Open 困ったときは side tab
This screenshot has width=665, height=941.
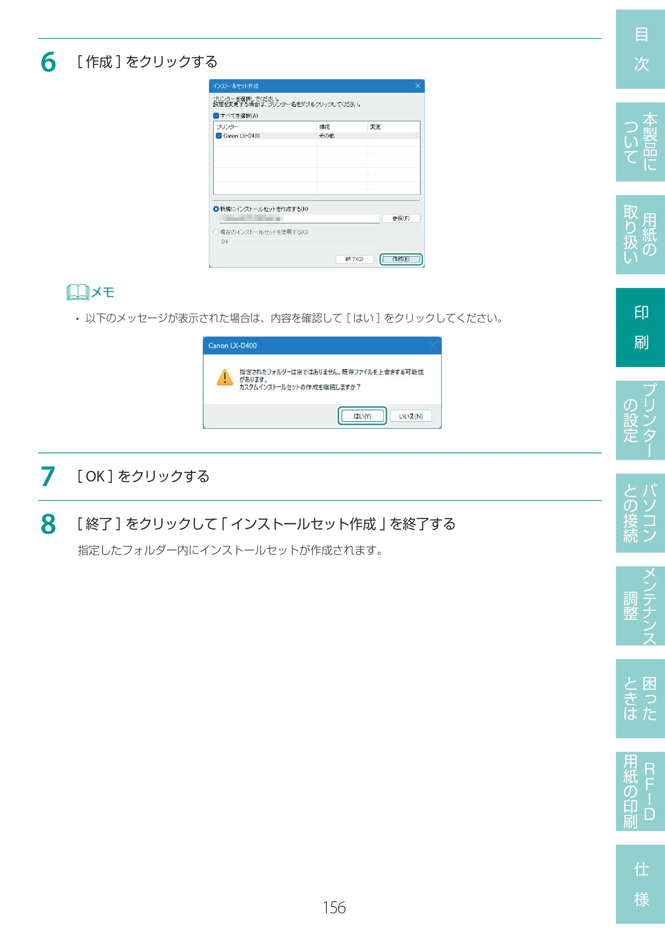pos(640,698)
